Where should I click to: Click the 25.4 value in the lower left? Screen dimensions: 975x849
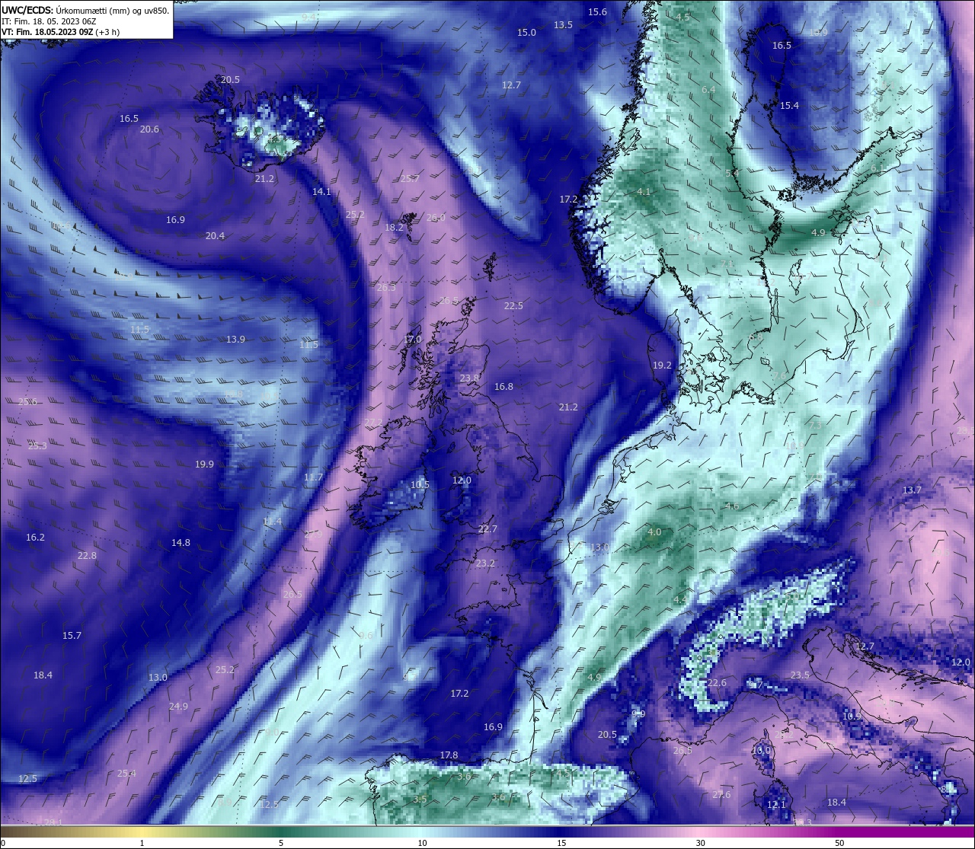(126, 774)
